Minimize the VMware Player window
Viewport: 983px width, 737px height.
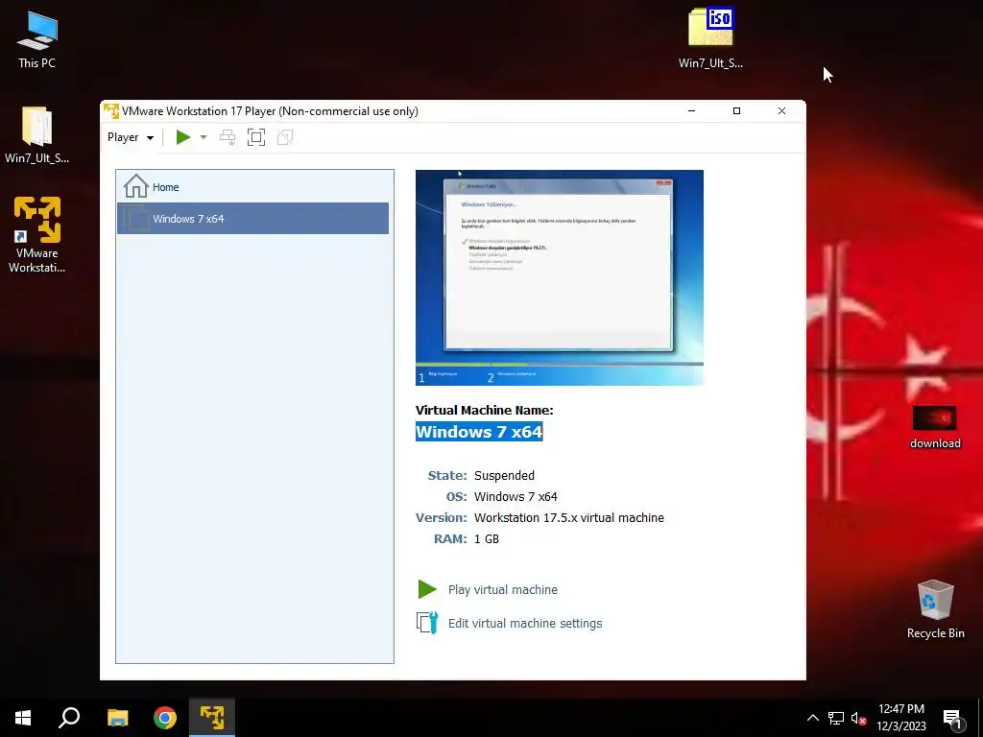point(691,111)
